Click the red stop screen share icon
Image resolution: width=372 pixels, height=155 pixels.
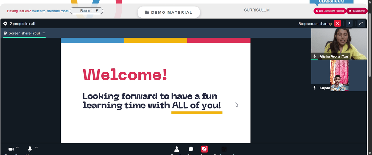(204, 149)
